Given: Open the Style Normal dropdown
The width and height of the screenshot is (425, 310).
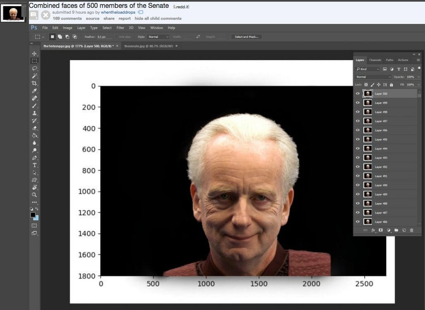Looking at the screenshot, I should [x=158, y=37].
